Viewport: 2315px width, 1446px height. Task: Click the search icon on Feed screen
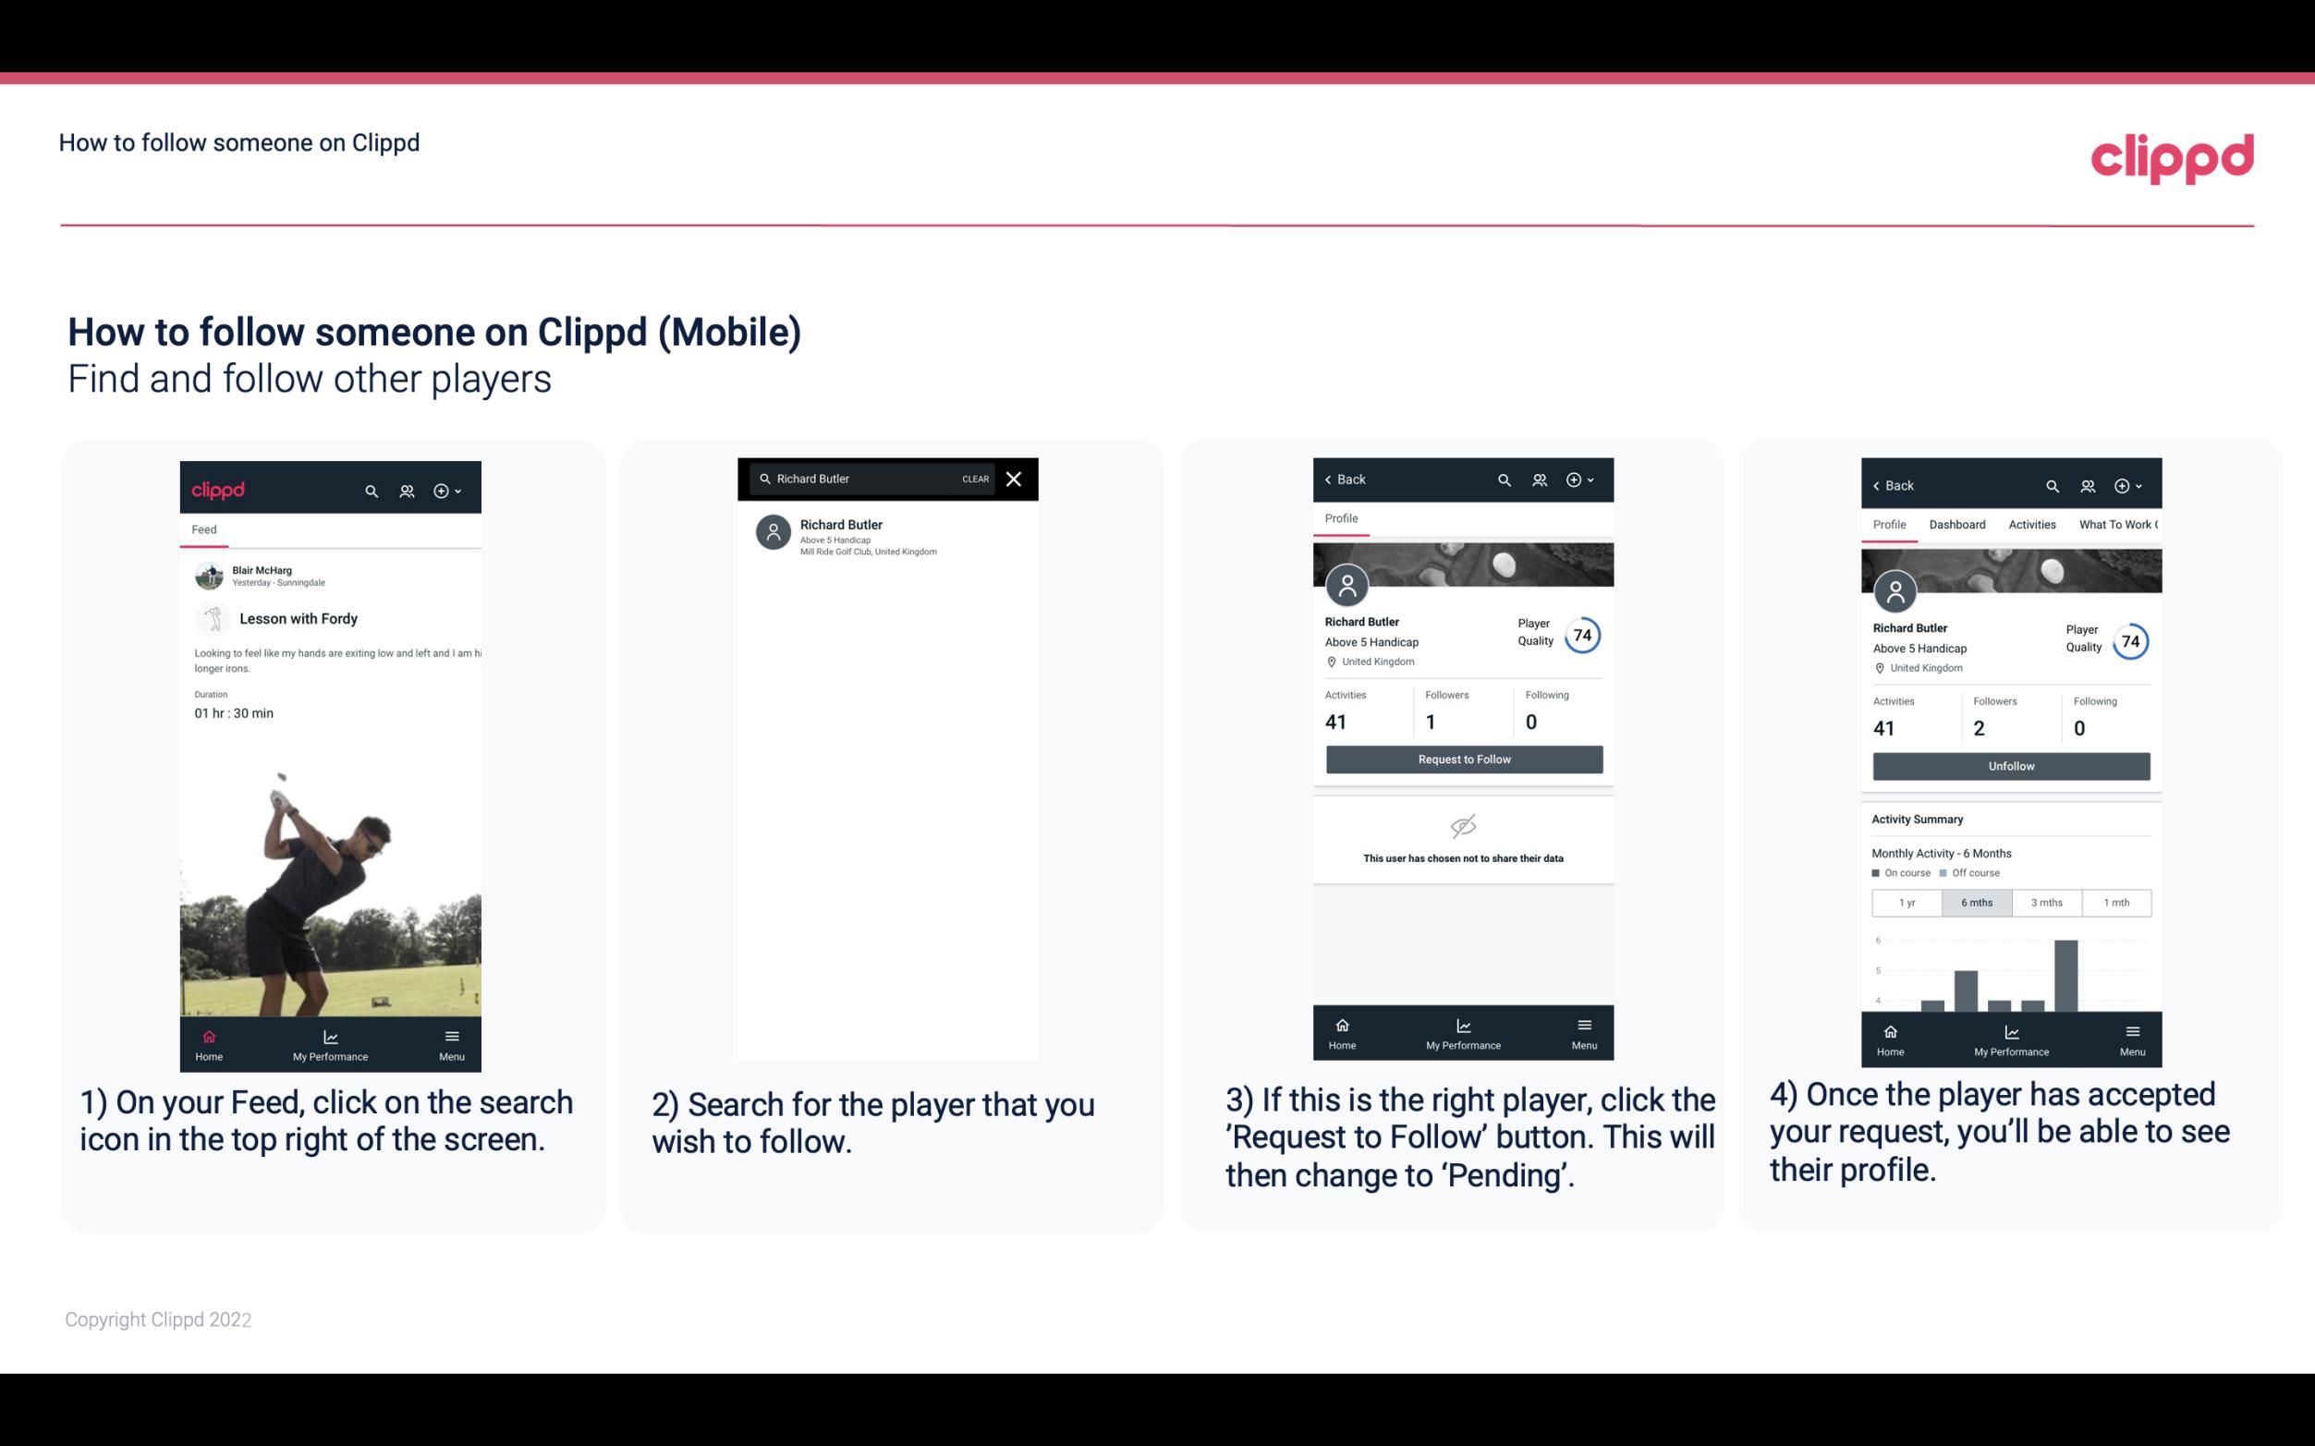click(x=370, y=490)
